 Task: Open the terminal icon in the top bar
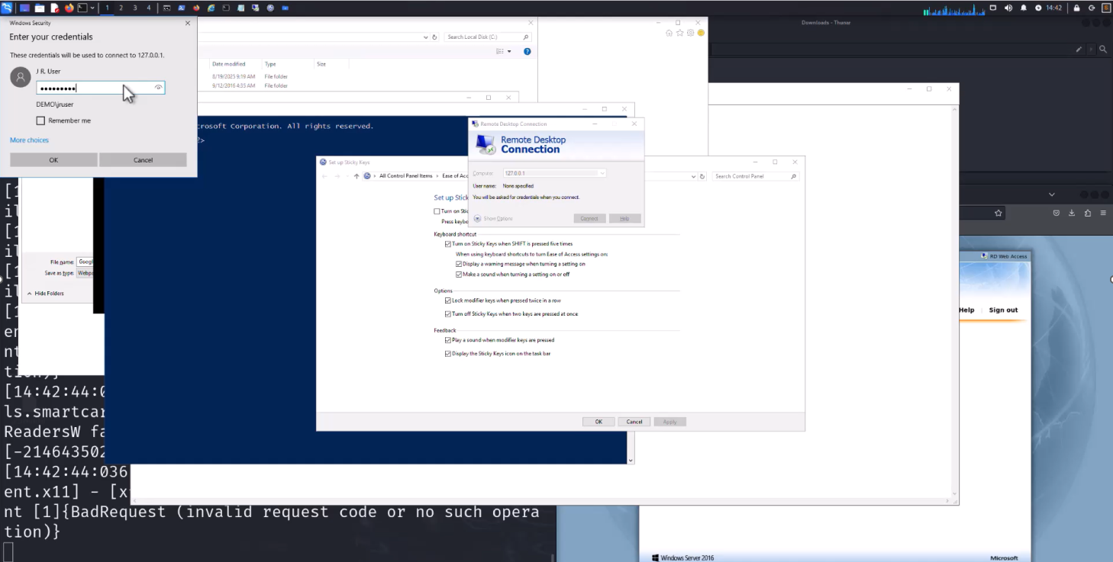point(82,8)
